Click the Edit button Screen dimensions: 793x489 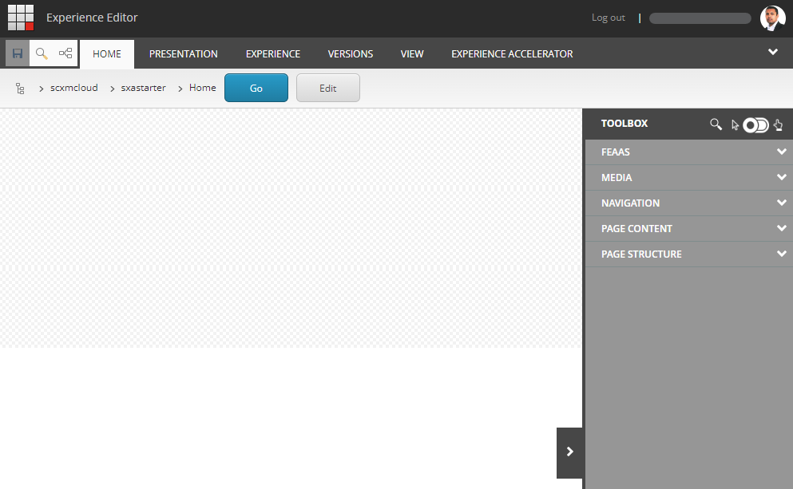pos(328,88)
